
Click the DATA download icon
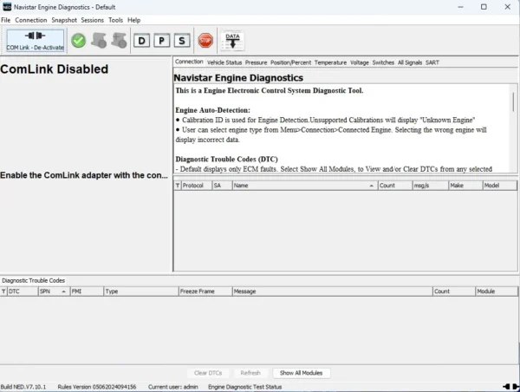tap(232, 41)
